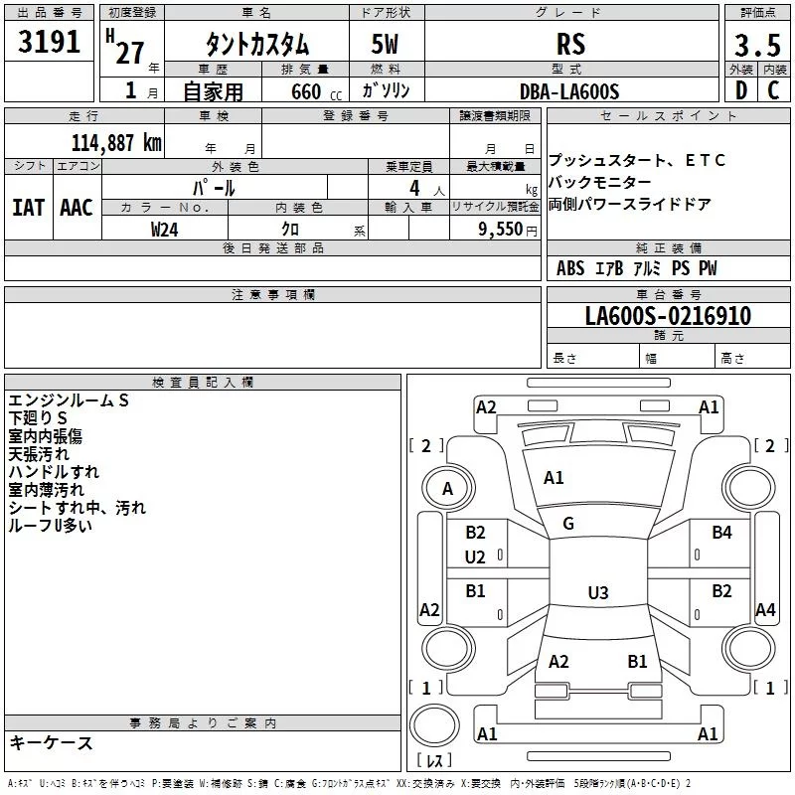This screenshot has height=795, width=795.
Task: Click the car name タントカスタム
Action: (257, 44)
